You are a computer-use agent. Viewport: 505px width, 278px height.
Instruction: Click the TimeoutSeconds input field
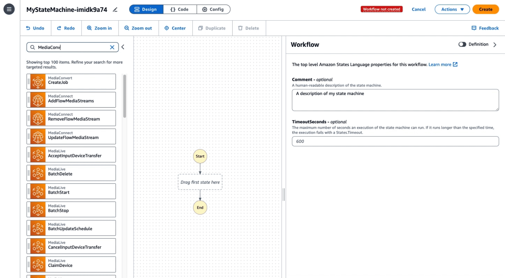point(395,141)
